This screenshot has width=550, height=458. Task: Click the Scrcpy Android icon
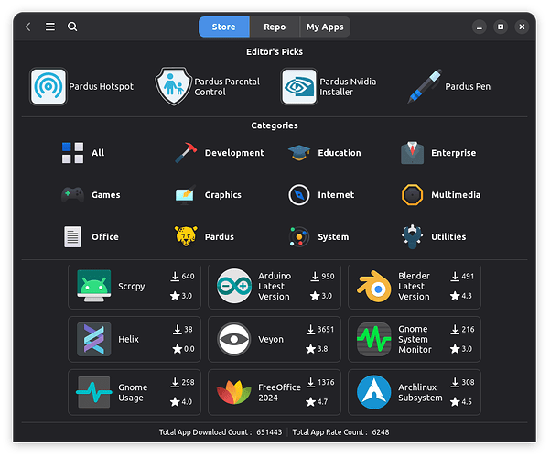click(94, 287)
